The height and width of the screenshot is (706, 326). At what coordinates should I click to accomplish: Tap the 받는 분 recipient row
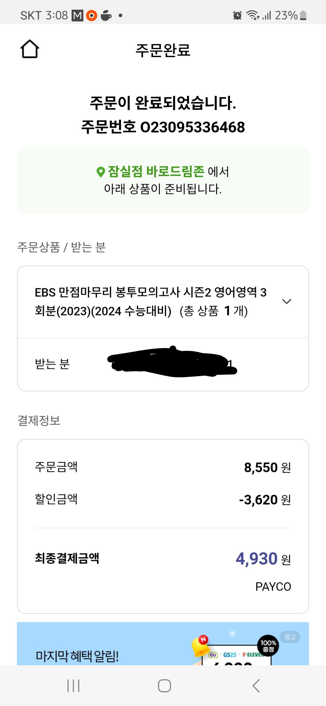point(163,364)
